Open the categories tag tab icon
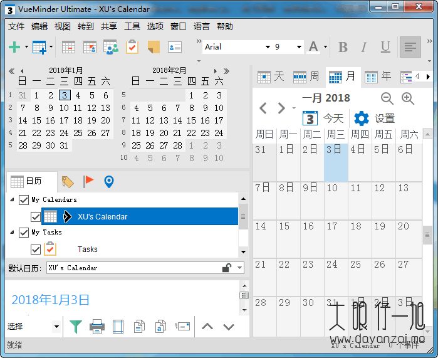This screenshot has width=438, height=358. pyautogui.click(x=67, y=182)
